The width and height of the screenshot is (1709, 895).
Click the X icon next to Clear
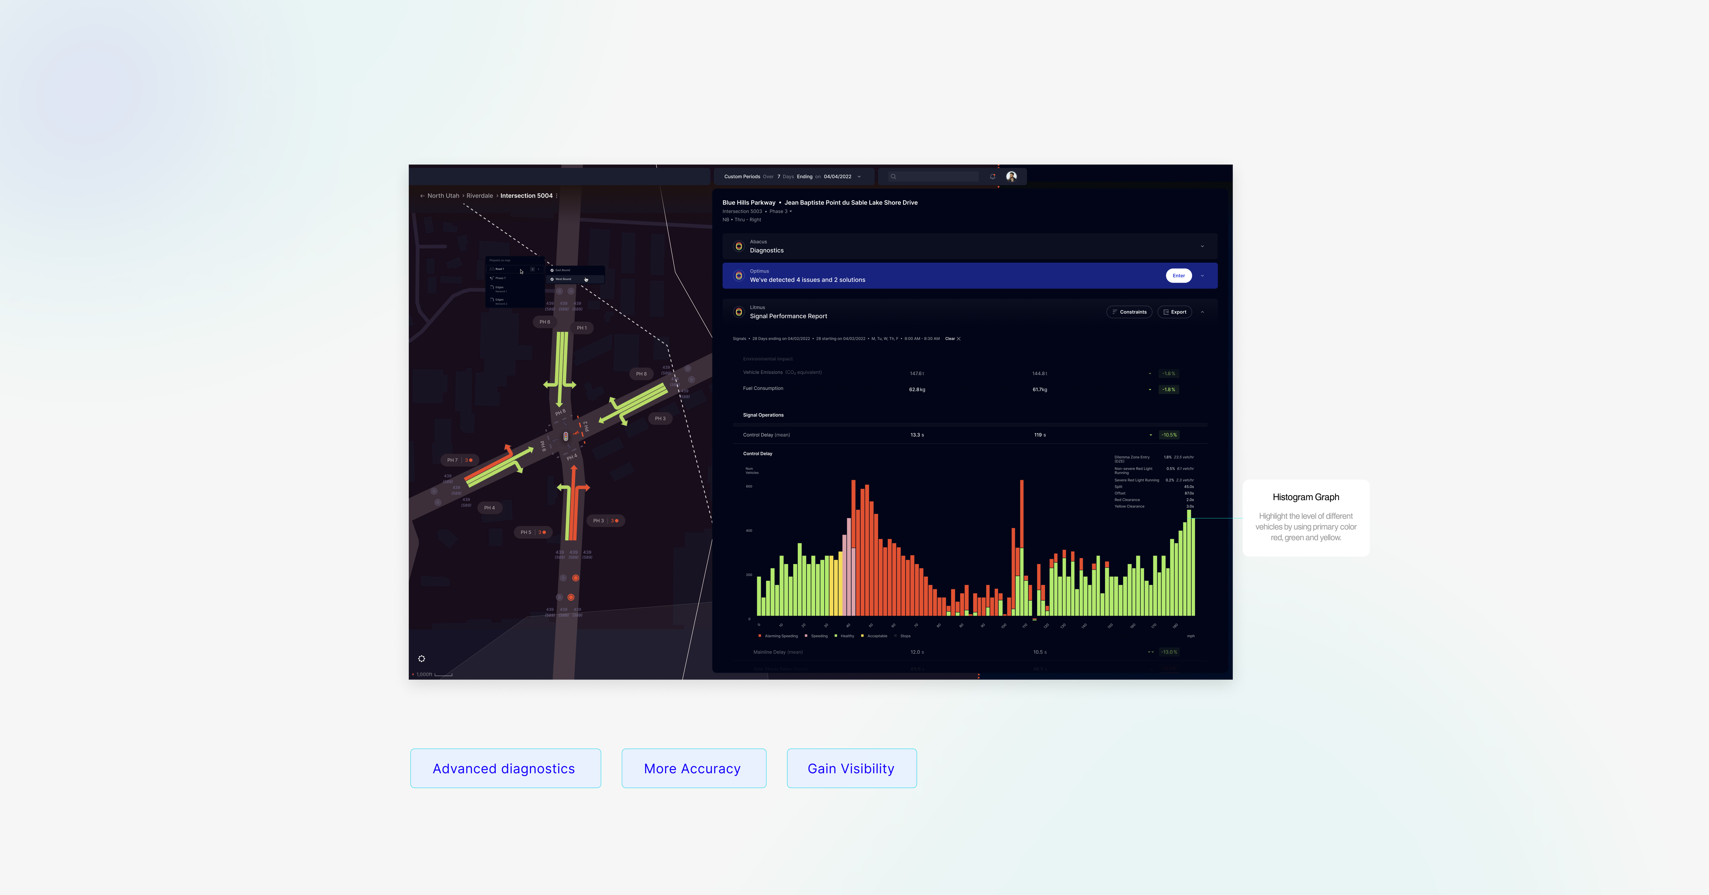(959, 338)
